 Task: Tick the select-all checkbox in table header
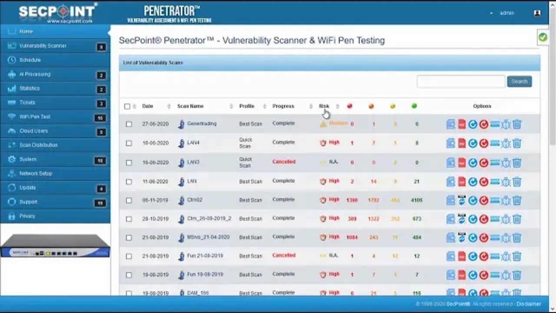tap(127, 106)
